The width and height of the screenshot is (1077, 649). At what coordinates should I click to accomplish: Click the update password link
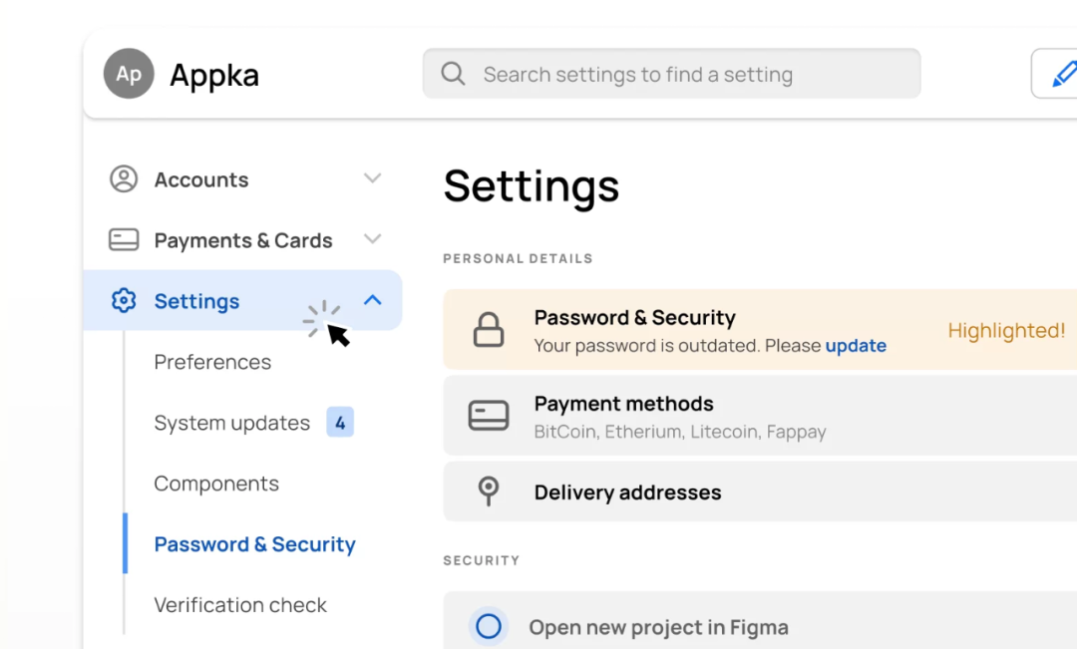coord(856,346)
